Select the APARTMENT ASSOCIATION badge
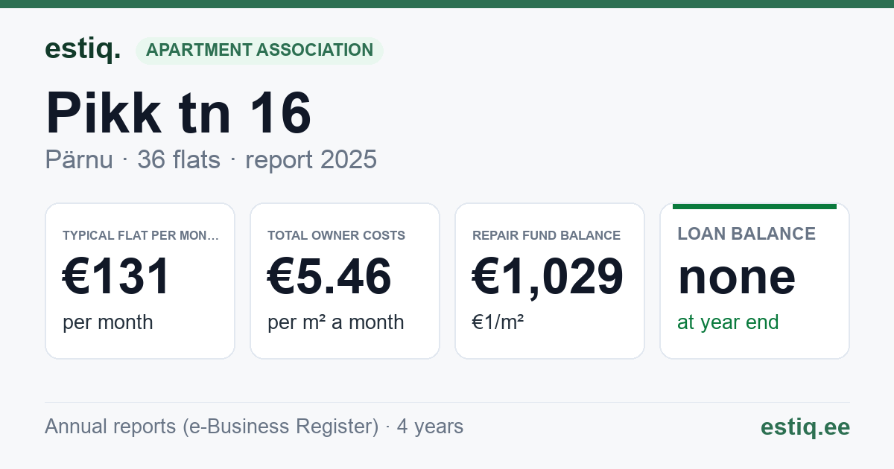 click(259, 51)
